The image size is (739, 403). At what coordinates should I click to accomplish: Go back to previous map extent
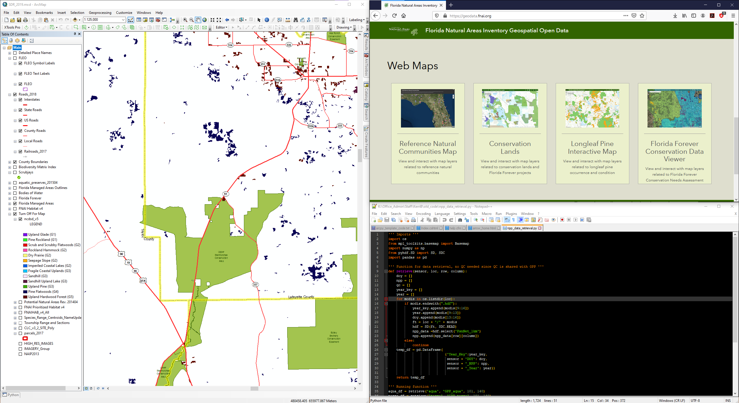click(x=227, y=20)
